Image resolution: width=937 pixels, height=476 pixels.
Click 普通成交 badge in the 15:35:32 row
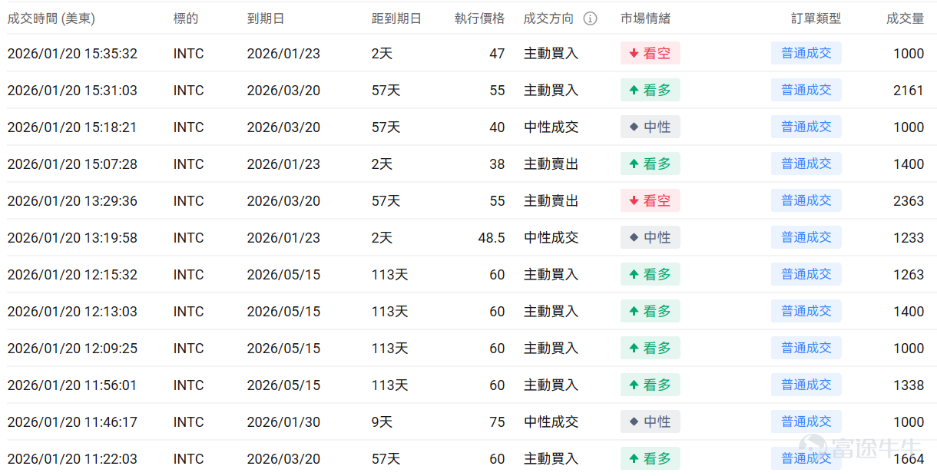[x=806, y=53]
